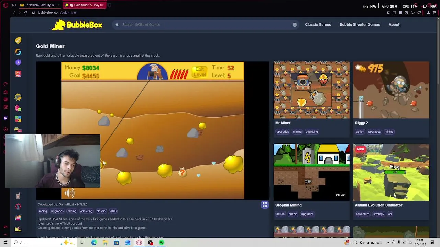Open the Opera GX menu logo

tap(5, 5)
